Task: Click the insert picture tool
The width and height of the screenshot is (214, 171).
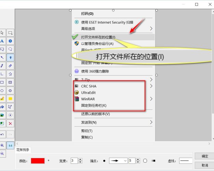Action: (x=2, y=115)
